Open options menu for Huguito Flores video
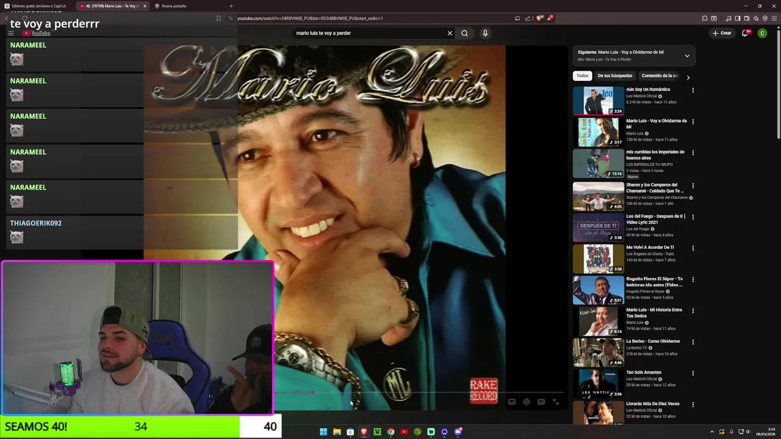 pos(693,279)
